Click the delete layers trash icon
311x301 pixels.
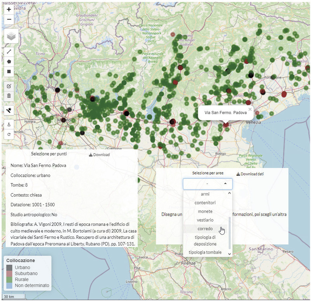point(9,95)
